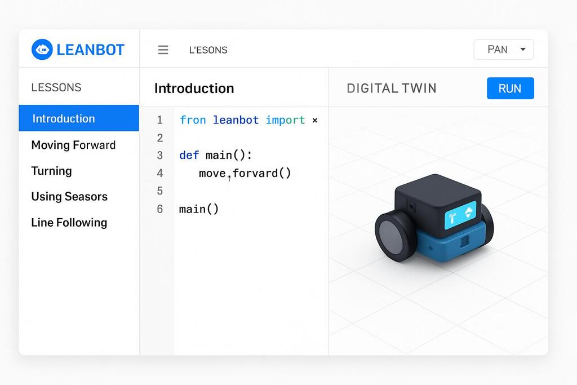Image resolution: width=577 pixels, height=385 pixels.
Task: Click the x mark after import
Action: pyautogui.click(x=315, y=121)
